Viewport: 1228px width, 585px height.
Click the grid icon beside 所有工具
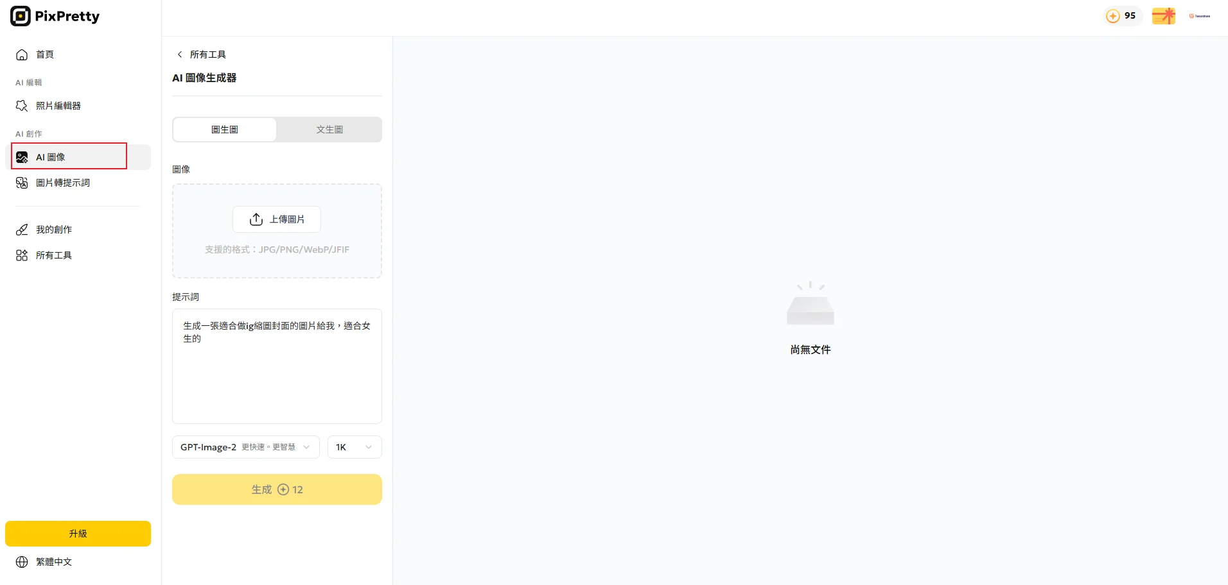(22, 255)
